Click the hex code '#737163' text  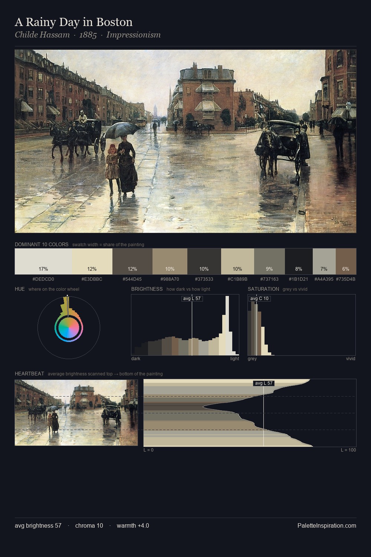click(x=269, y=279)
